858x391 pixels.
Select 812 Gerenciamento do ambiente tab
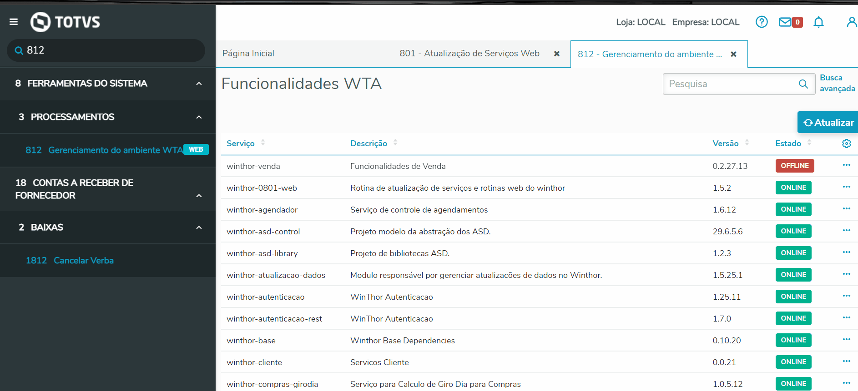pyautogui.click(x=650, y=54)
